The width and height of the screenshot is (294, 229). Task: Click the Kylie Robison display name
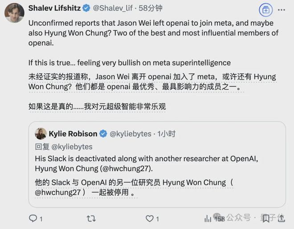(x=73, y=134)
